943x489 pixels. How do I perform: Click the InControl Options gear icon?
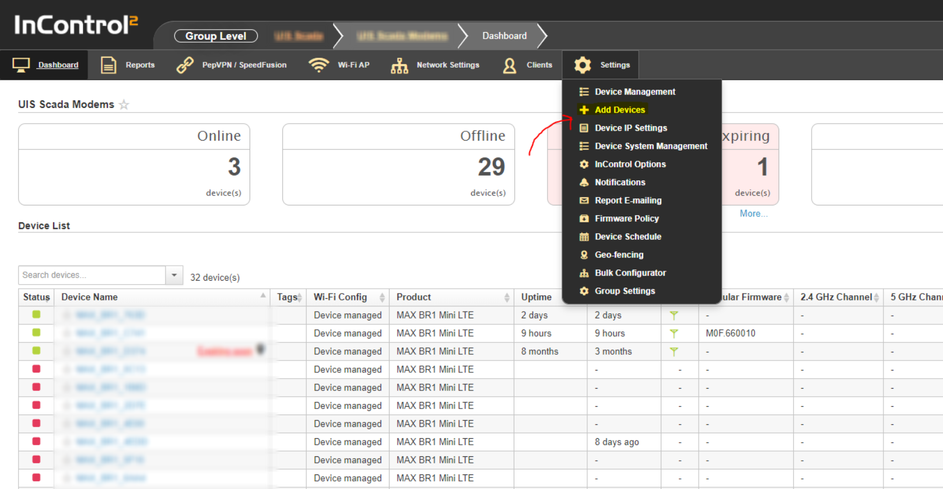pyautogui.click(x=584, y=164)
